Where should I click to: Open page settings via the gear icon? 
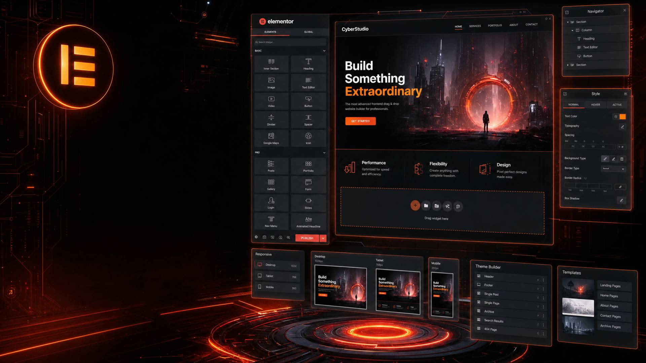[x=256, y=237]
